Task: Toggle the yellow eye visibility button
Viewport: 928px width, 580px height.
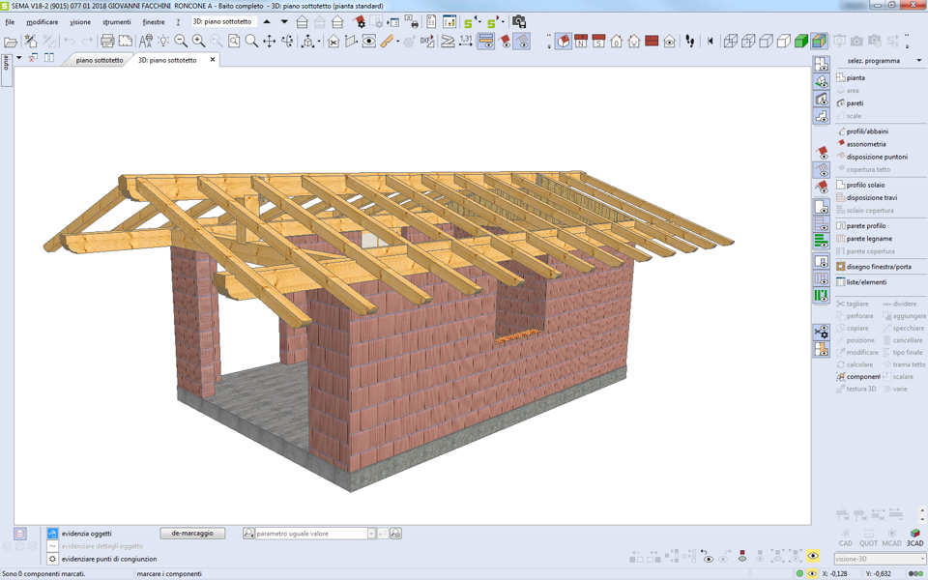Action: 813,557
